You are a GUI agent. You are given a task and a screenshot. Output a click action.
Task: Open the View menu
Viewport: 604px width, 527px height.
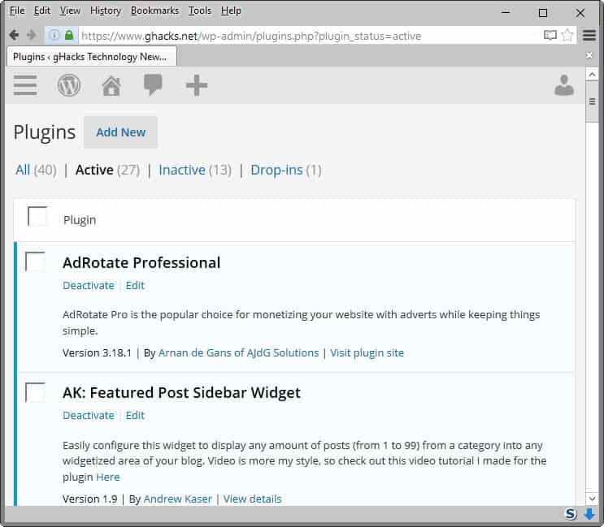70,11
